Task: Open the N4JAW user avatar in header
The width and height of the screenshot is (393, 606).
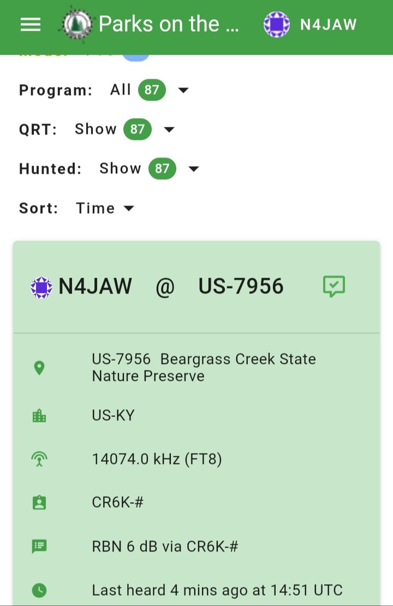Action: pos(276,25)
